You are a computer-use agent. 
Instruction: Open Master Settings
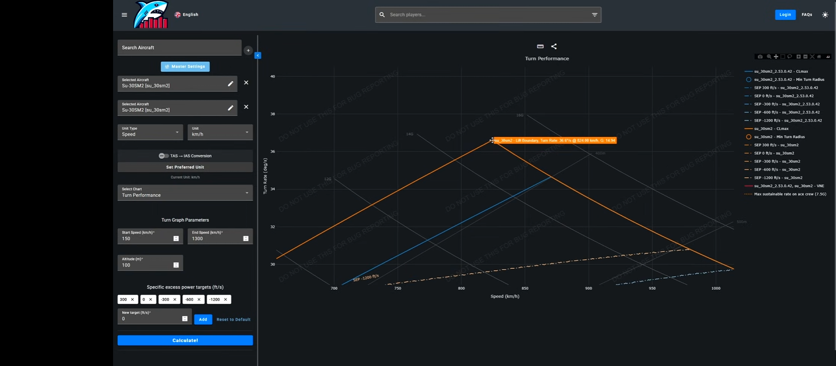185,66
